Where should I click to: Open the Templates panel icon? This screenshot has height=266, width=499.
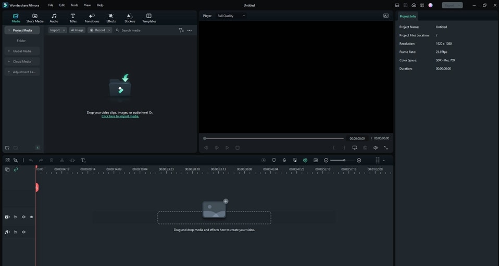(x=149, y=18)
